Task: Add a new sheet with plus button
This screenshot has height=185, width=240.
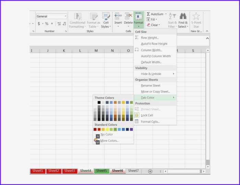Action: coord(150,171)
